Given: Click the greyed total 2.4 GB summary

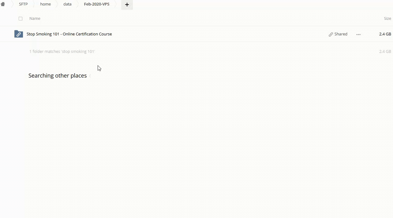Looking at the screenshot, I should click(385, 52).
